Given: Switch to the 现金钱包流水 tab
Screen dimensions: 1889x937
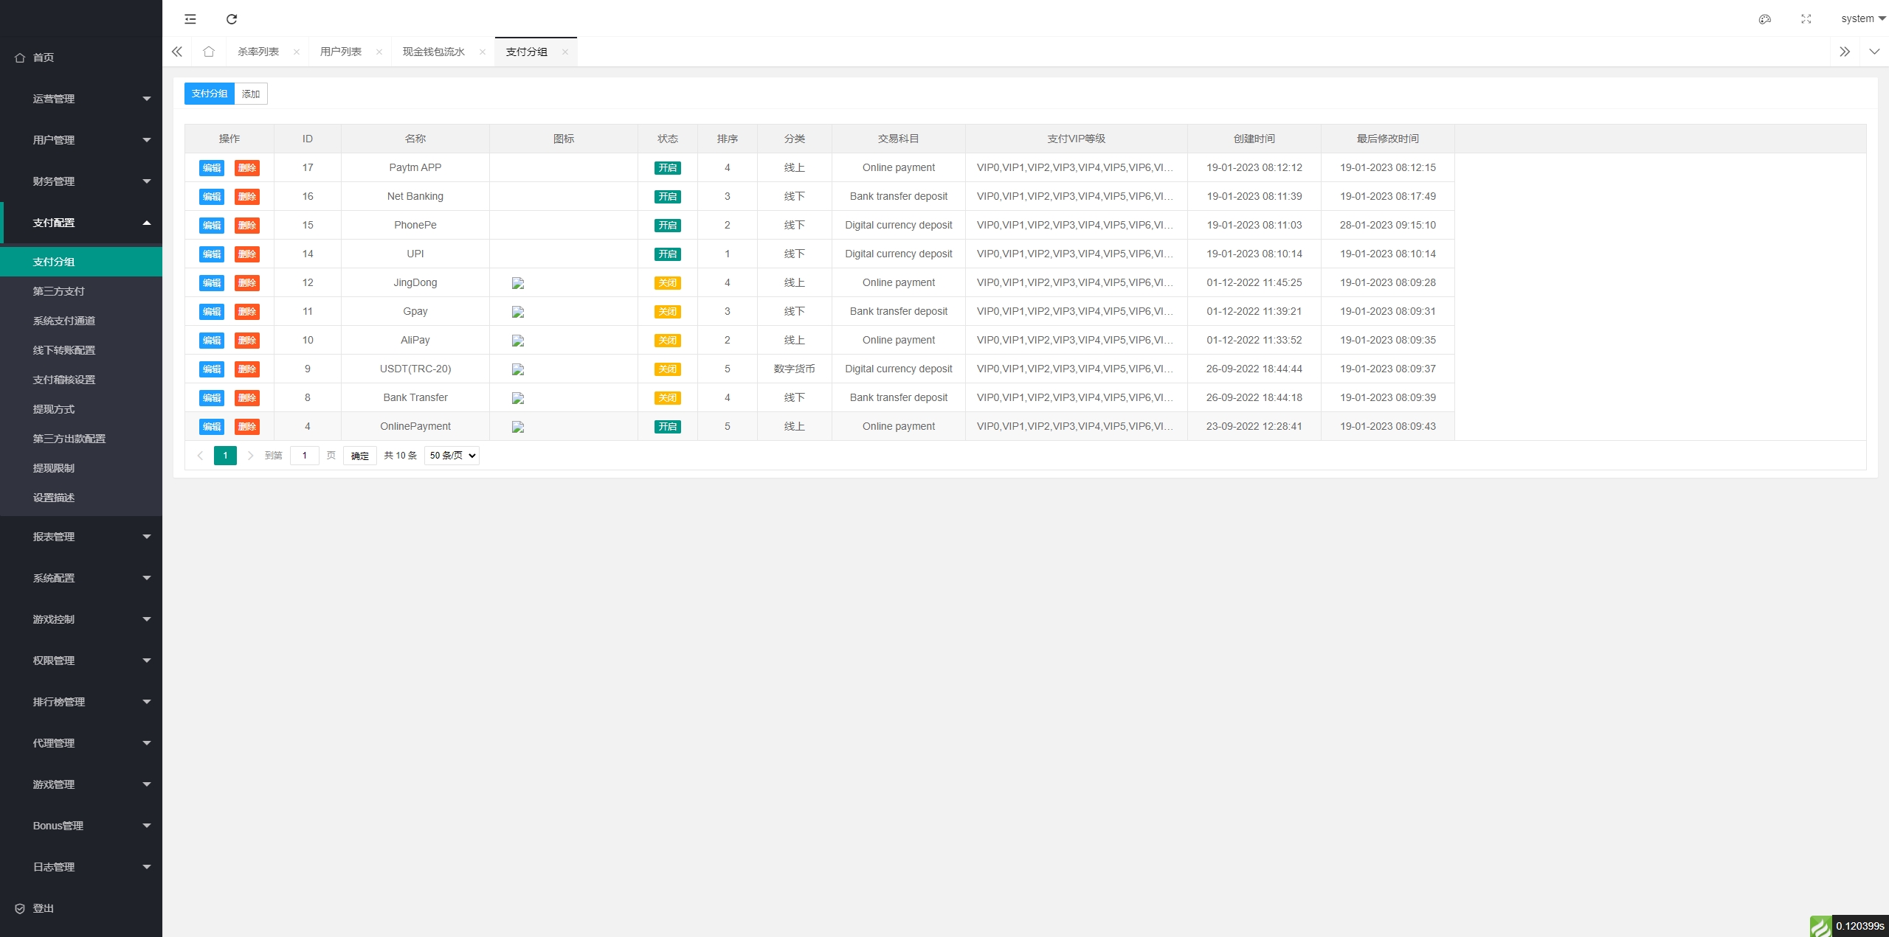Looking at the screenshot, I should [x=433, y=52].
